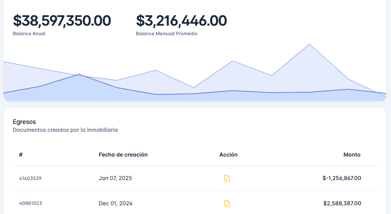Select the $-1,256,867.00 amount
The image size is (391, 214).
pyautogui.click(x=342, y=178)
